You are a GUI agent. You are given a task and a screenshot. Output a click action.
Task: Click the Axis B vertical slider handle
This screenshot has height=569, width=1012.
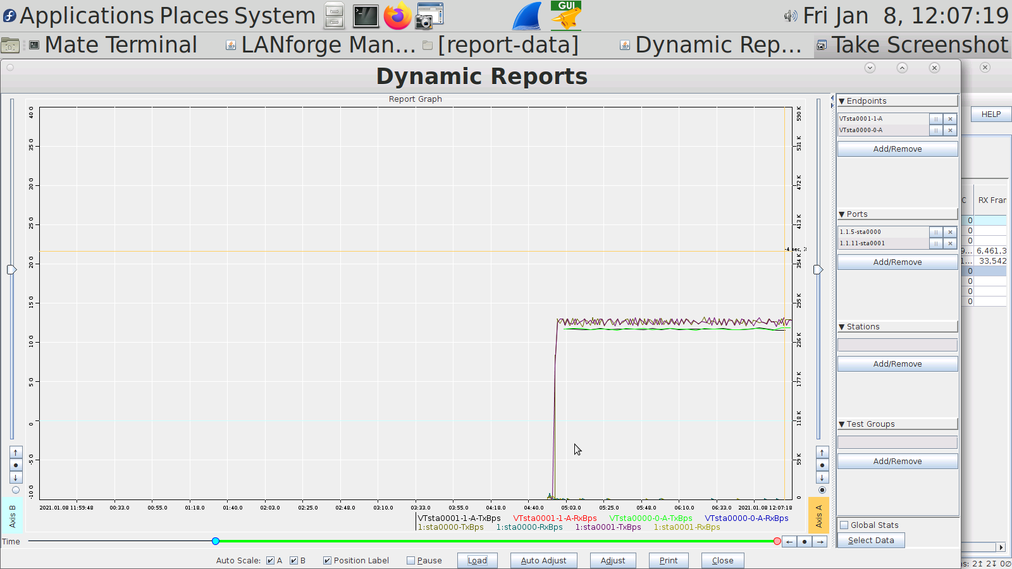point(11,270)
